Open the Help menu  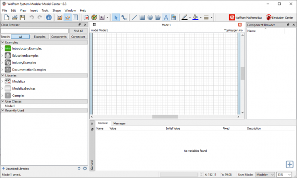pos(83,10)
